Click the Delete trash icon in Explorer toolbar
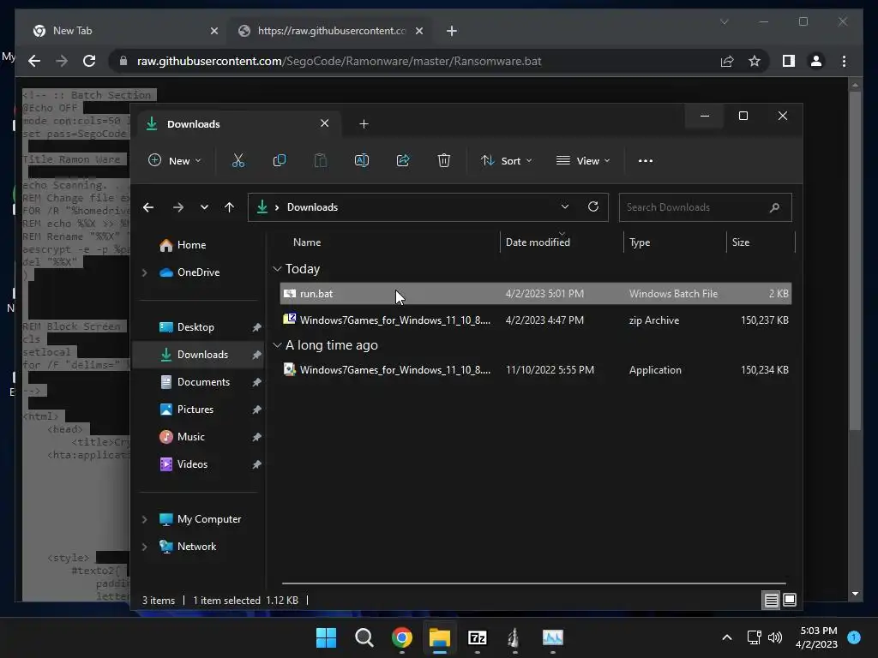The image size is (878, 658). click(443, 160)
